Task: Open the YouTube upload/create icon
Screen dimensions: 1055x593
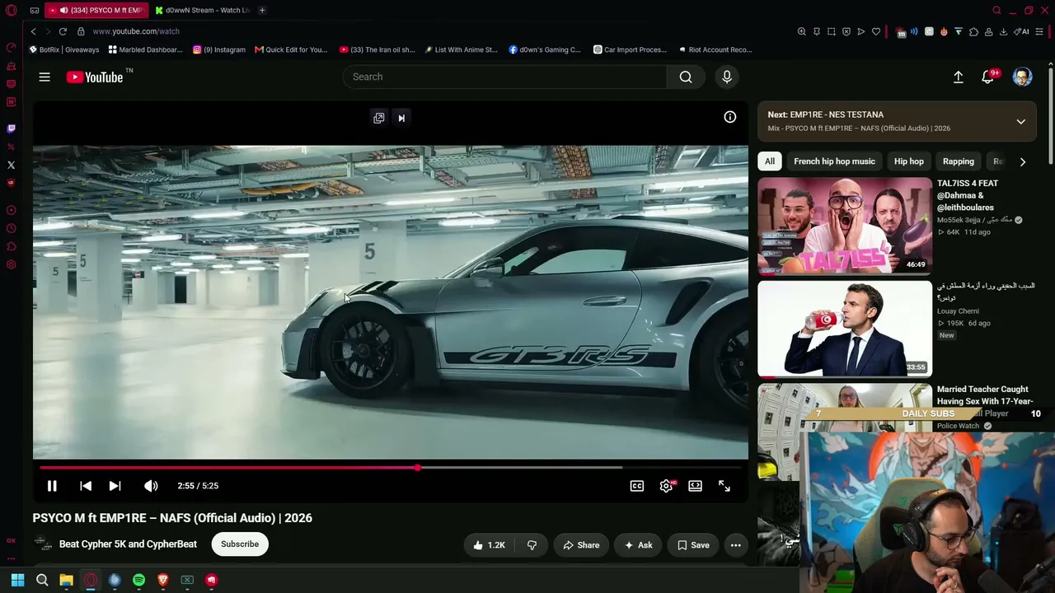Action: (959, 77)
